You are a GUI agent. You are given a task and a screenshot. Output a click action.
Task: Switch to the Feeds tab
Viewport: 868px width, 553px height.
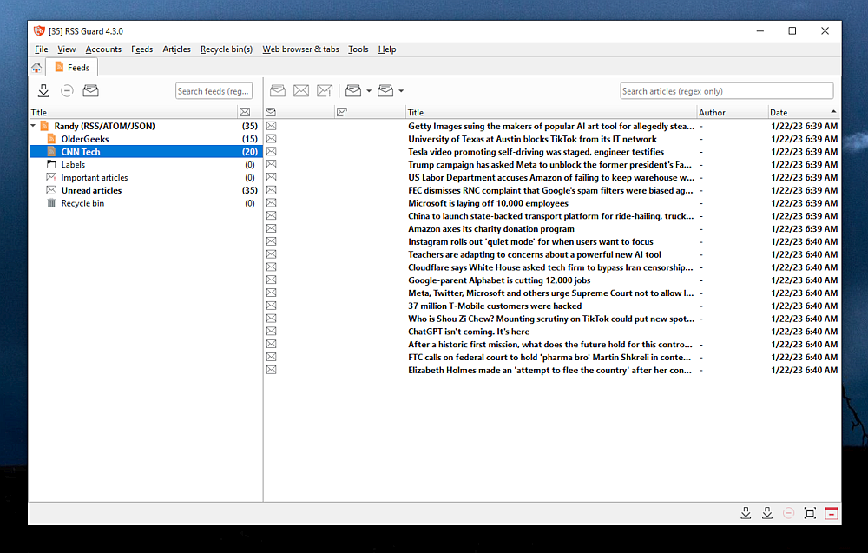(x=72, y=68)
